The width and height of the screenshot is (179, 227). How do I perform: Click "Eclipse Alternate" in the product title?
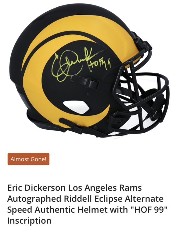129,199
